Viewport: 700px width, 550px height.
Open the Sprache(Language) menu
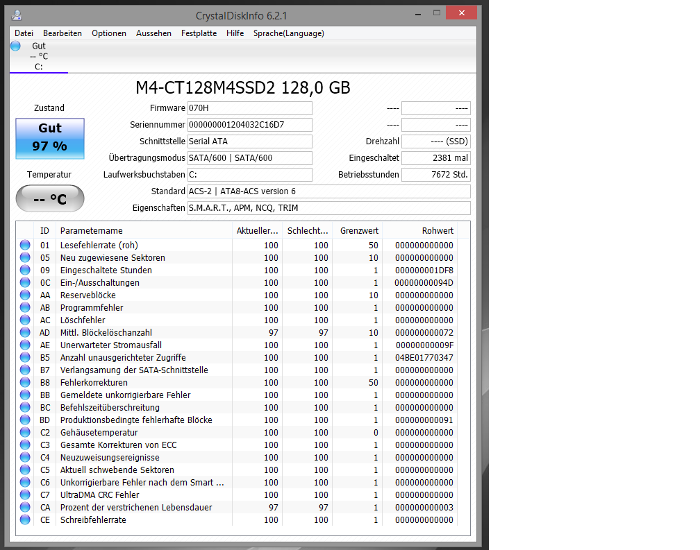(x=288, y=33)
